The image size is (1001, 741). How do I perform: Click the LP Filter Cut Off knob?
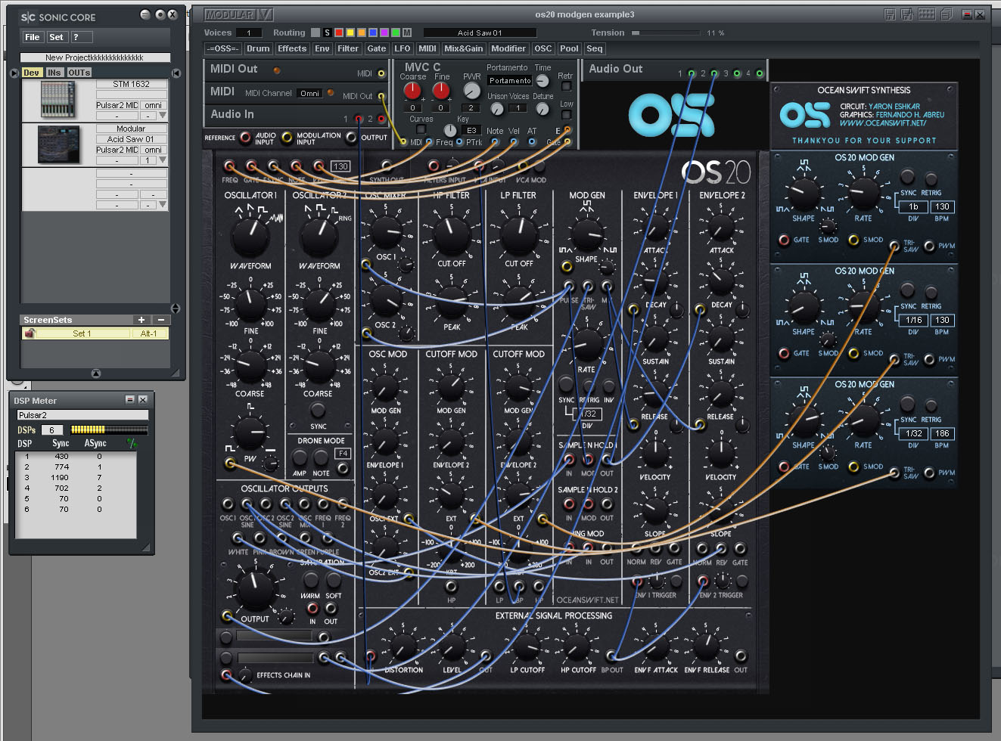[519, 235]
